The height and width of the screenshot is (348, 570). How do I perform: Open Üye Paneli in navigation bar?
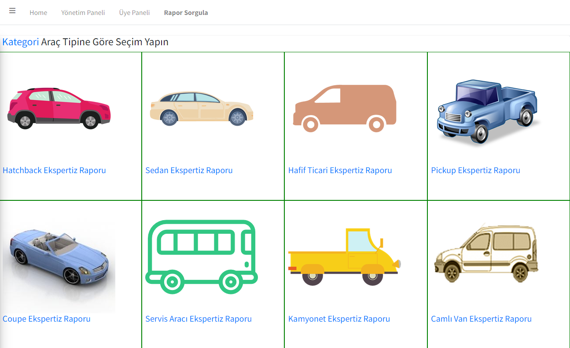134,13
